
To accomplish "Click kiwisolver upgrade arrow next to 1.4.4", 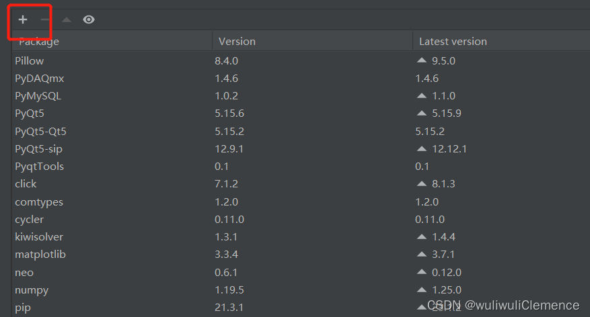I will pos(422,236).
